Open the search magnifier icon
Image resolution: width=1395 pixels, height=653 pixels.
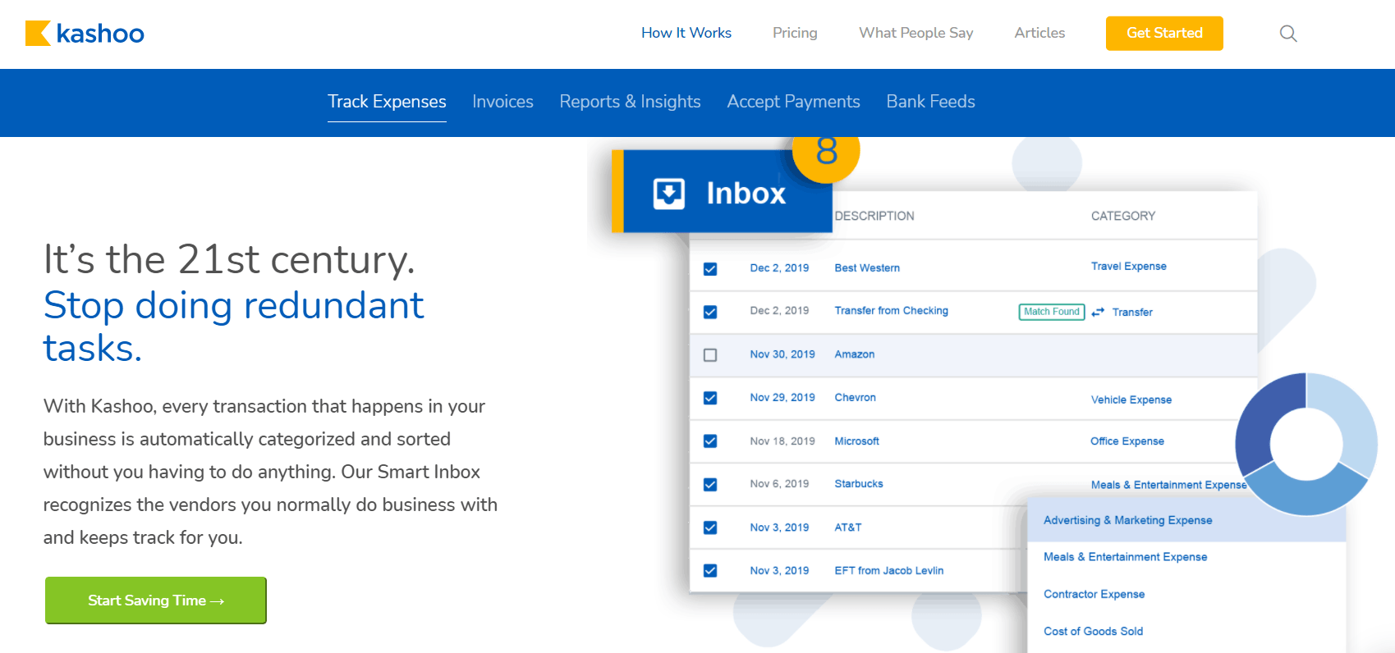point(1288,34)
